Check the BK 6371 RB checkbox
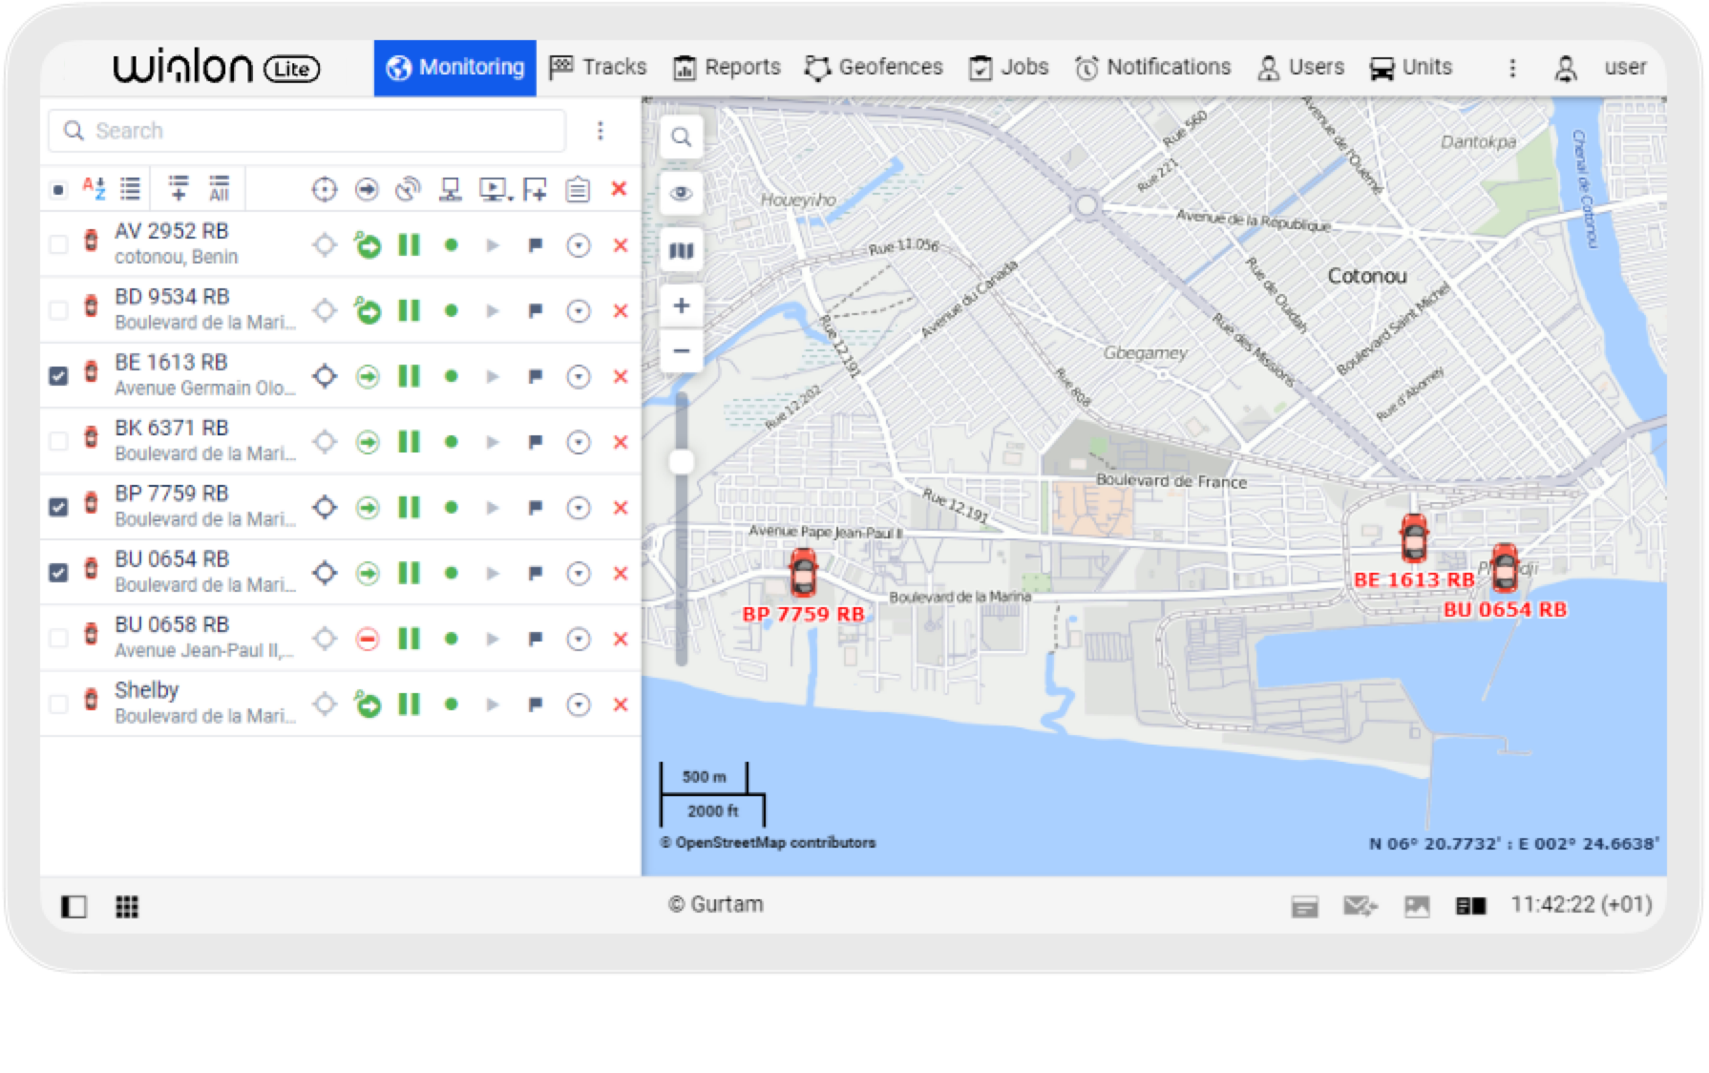Viewport: 1709px width, 1073px height. 58,441
